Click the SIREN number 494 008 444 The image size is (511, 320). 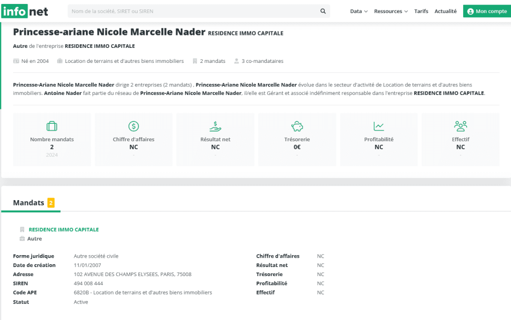click(x=88, y=283)
